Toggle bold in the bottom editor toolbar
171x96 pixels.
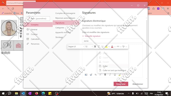pyautogui.click(x=105, y=75)
